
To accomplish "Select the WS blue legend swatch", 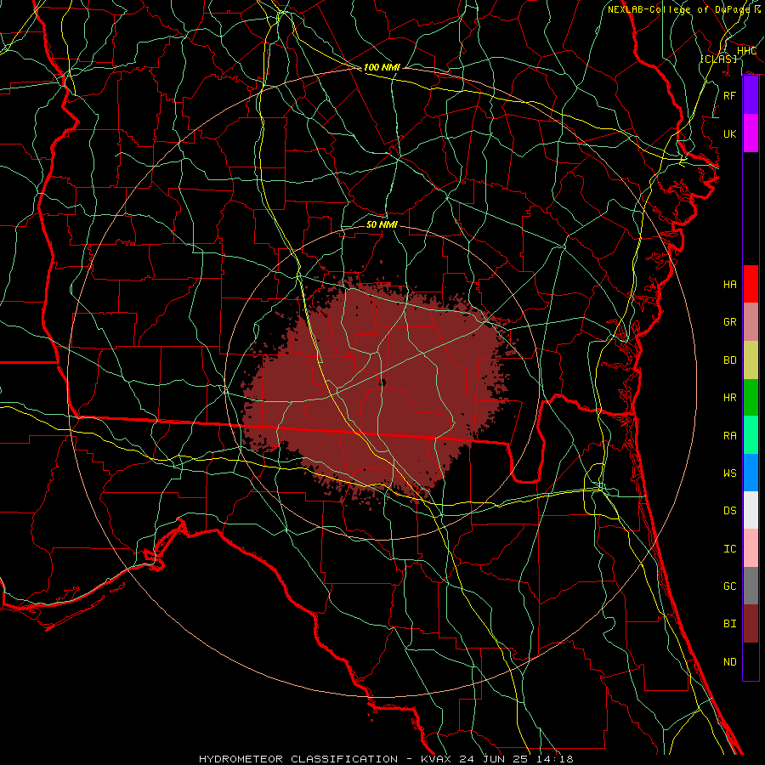I will click(751, 473).
